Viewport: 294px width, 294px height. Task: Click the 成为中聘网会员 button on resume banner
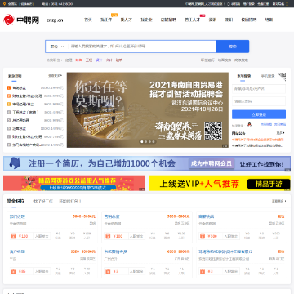pyautogui.click(x=212, y=163)
